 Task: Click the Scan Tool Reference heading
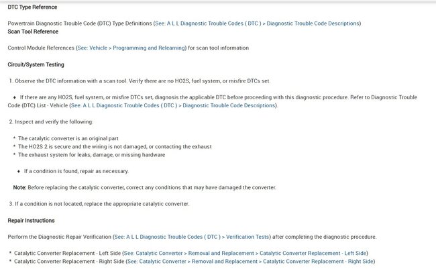[x=34, y=32]
